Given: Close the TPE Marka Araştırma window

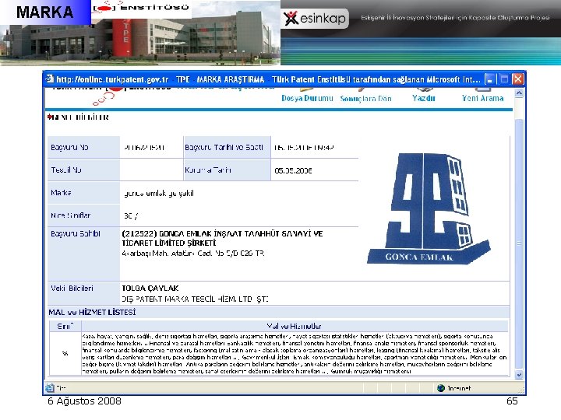Looking at the screenshot, I should pos(517,79).
